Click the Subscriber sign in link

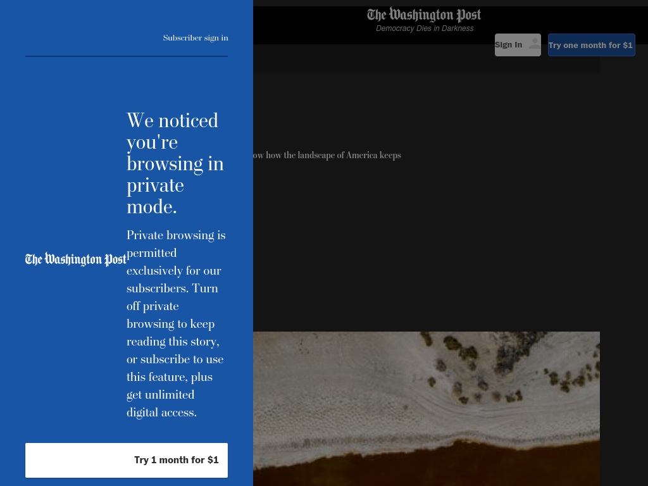tap(196, 38)
